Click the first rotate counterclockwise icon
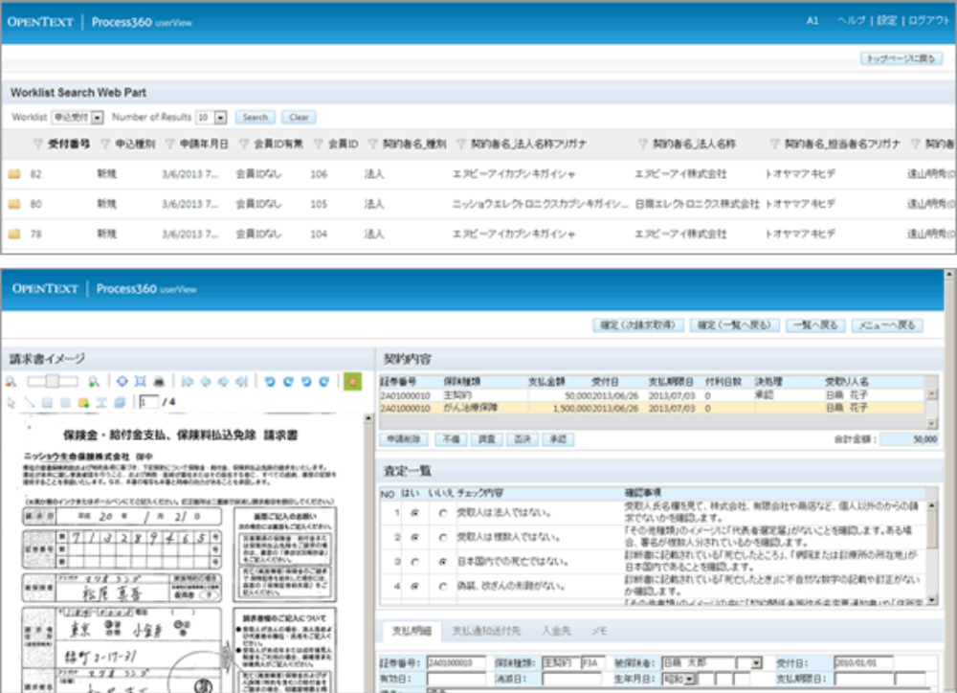The image size is (957, 693). 270,382
